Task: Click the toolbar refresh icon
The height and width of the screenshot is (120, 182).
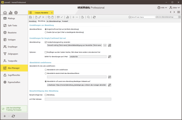Action: pyautogui.click(x=94, y=17)
